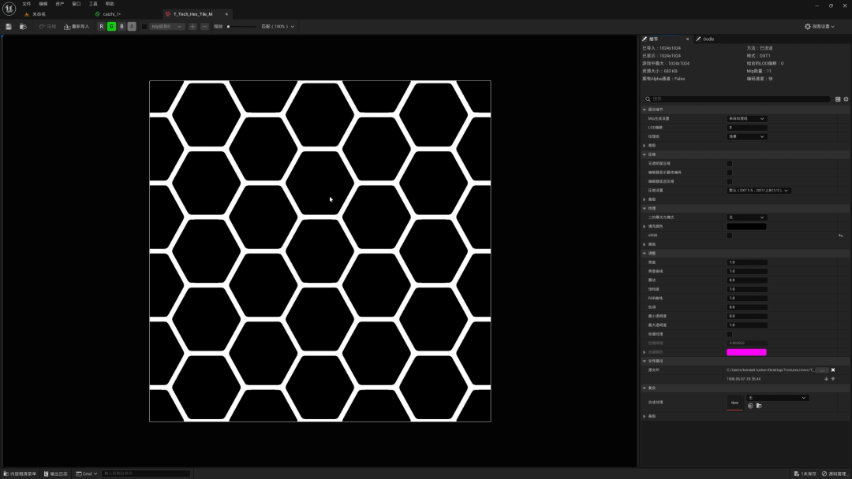The width and height of the screenshot is (852, 479).
Task: Toggle the Green channel G button
Action: 111,26
